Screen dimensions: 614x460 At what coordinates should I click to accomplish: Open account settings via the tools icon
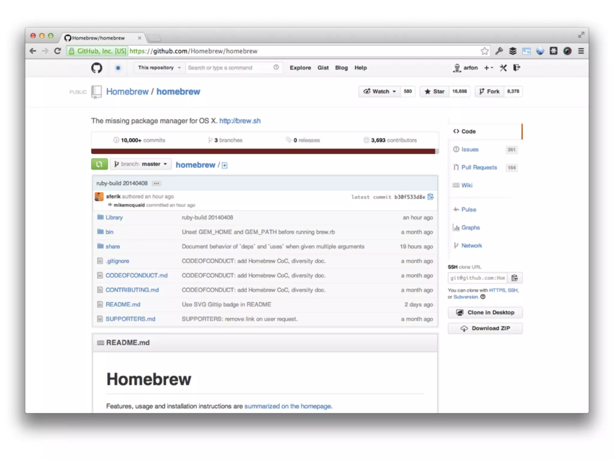503,68
